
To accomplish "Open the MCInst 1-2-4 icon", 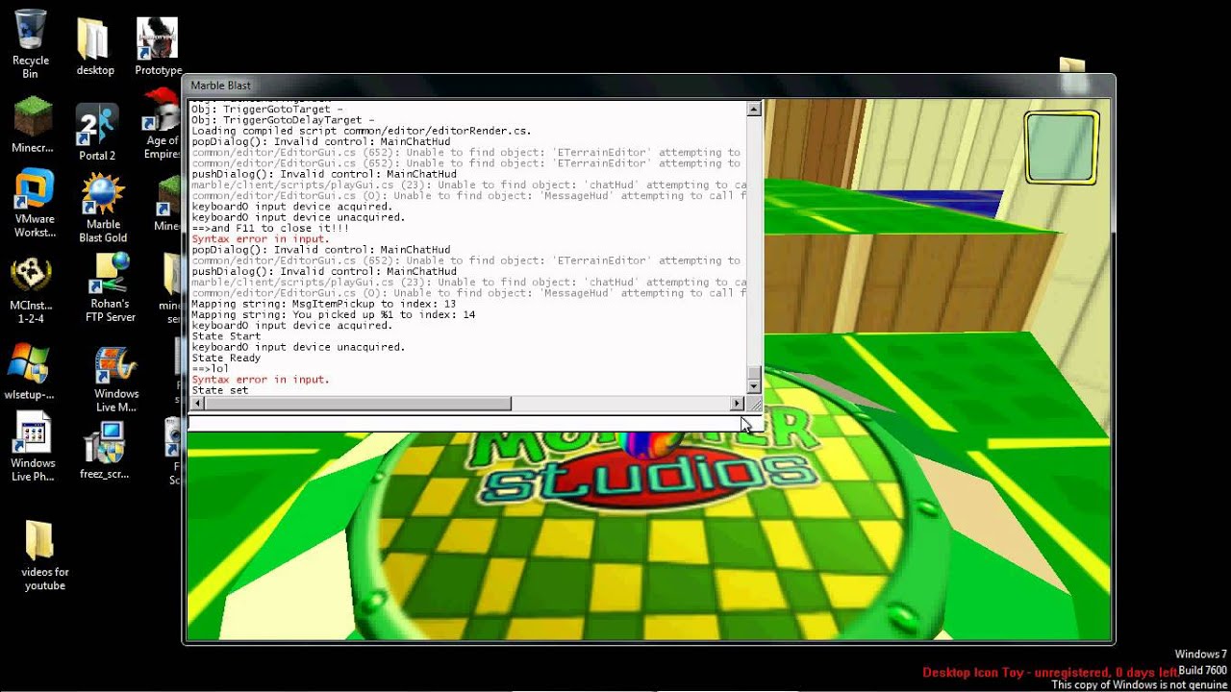I will coord(31,288).
